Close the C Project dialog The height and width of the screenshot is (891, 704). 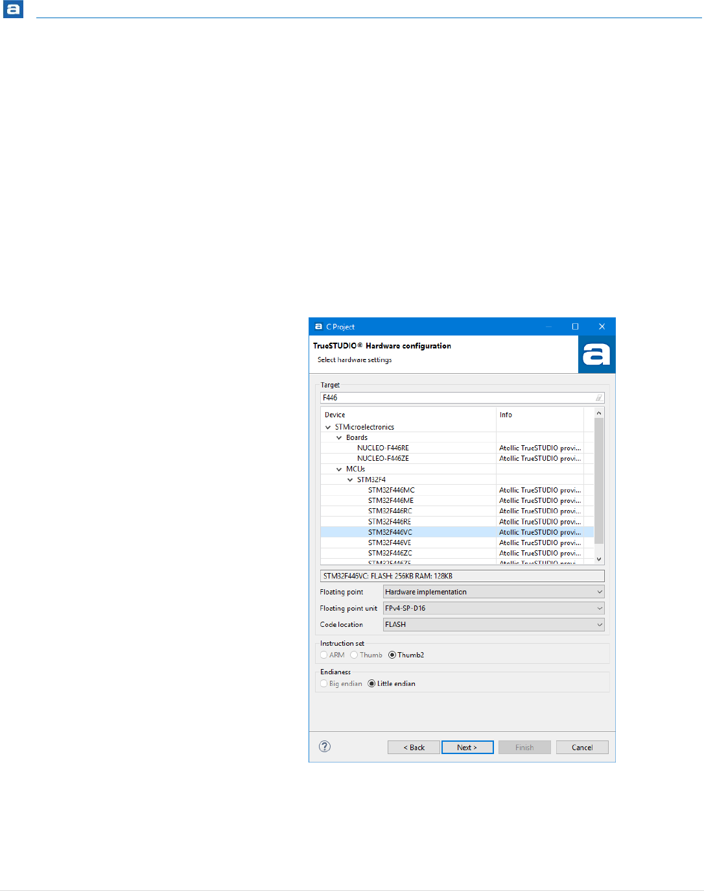click(x=602, y=326)
